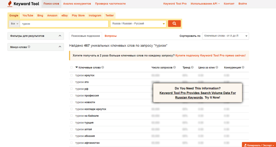
Task: Open the Keyword Tool Pro link
Action: pyautogui.click(x=175, y=4)
